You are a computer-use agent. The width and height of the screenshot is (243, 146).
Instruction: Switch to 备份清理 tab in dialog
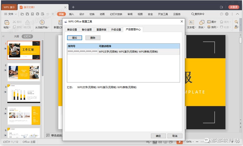(x=87, y=30)
